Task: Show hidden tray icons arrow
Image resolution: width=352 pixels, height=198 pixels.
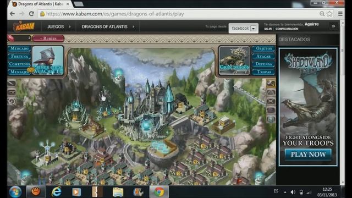Action: click(285, 192)
